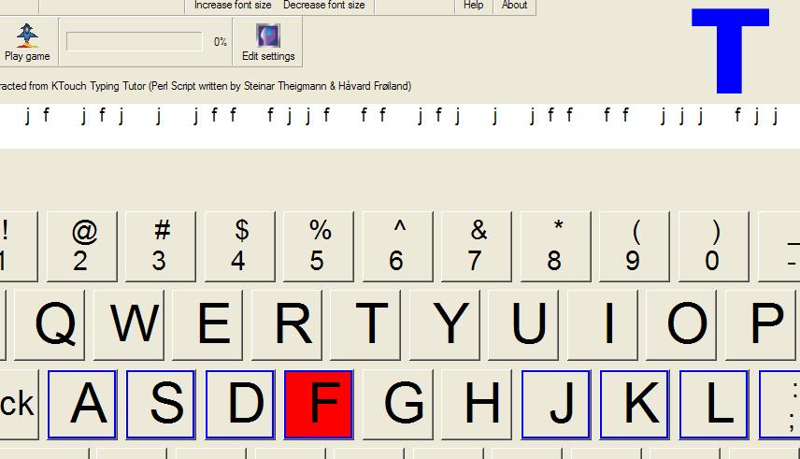Click the @ 2 number key
This screenshot has height=459, width=800.
[x=82, y=247]
